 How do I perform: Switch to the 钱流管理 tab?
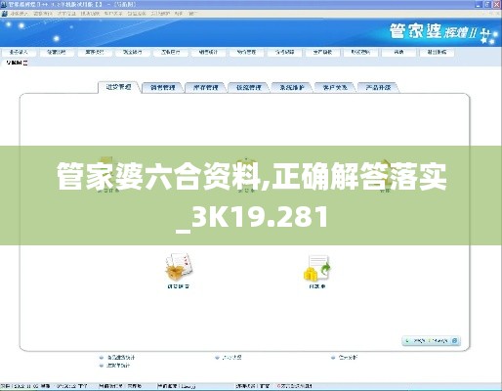pyautogui.click(x=249, y=87)
